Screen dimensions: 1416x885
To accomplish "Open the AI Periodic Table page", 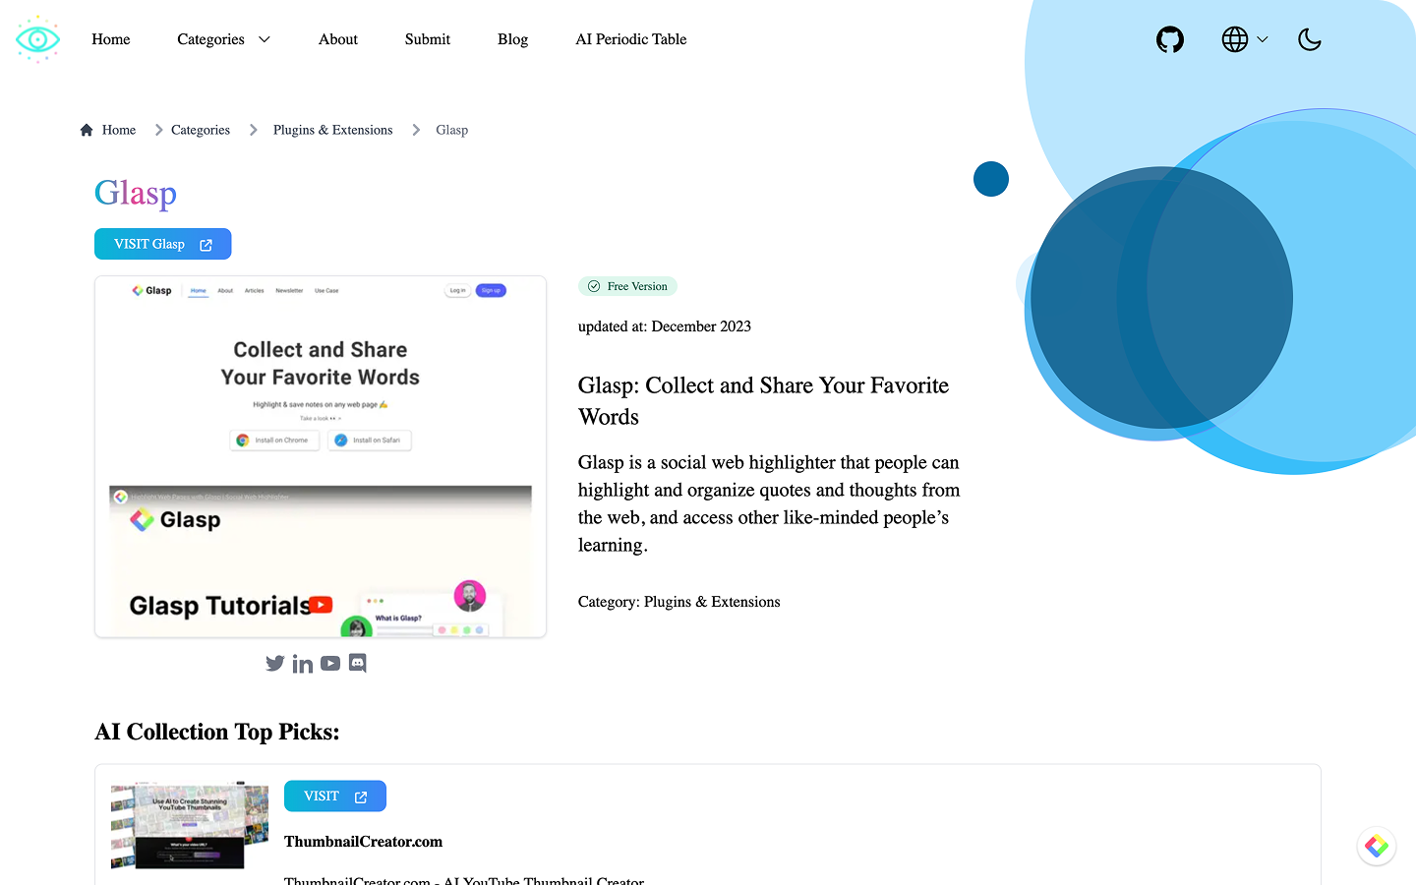I will 631,39.
